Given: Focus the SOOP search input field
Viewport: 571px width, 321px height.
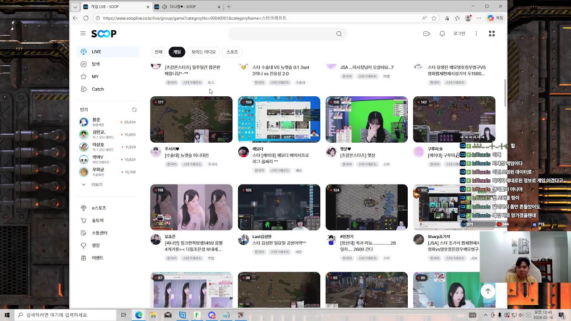Looking at the screenshot, I should pyautogui.click(x=282, y=34).
